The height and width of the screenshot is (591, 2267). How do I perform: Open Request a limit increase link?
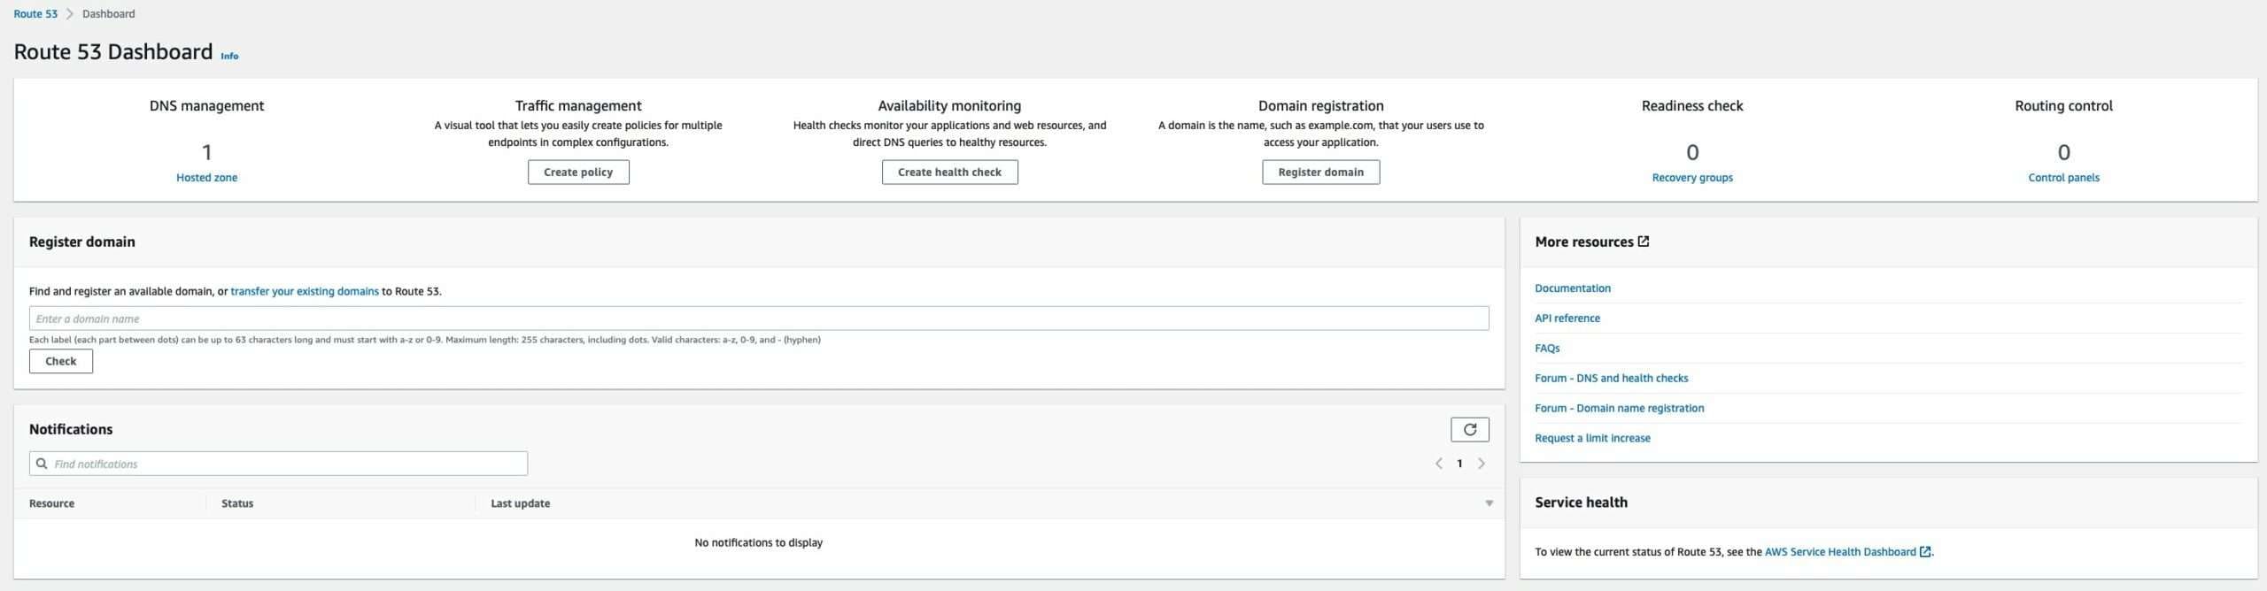point(1592,438)
